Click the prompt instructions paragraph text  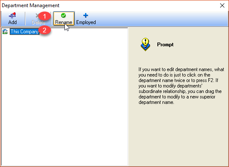181,86
